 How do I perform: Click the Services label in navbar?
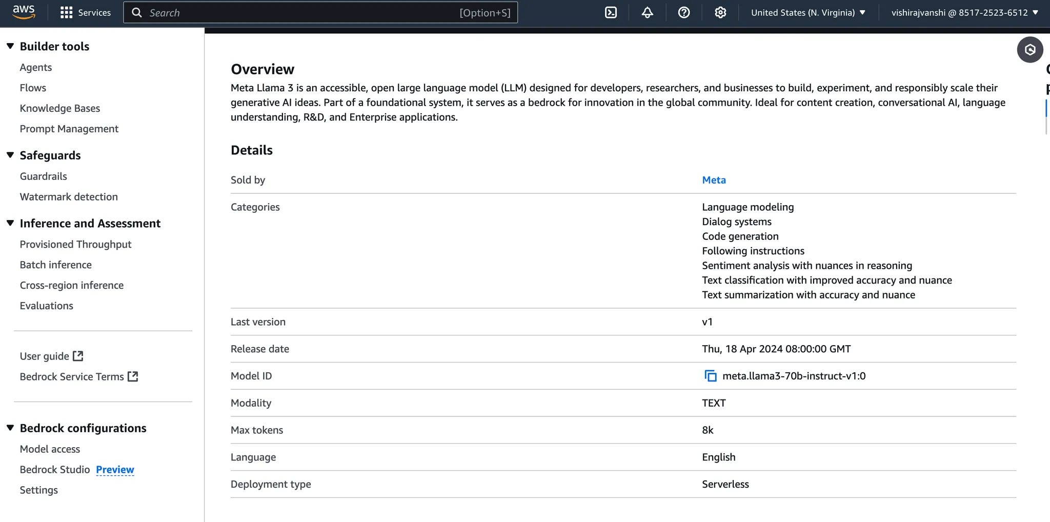point(94,13)
